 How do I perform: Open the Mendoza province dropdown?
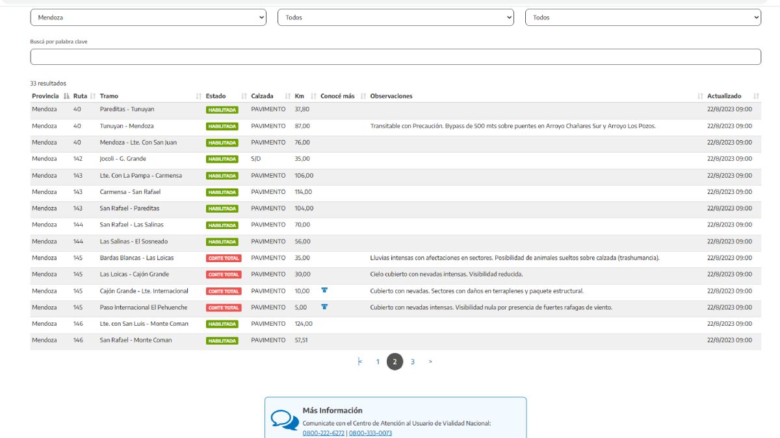[148, 18]
